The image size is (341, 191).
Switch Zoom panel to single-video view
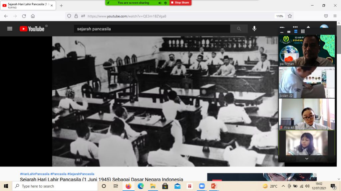pyautogui.click(x=289, y=32)
